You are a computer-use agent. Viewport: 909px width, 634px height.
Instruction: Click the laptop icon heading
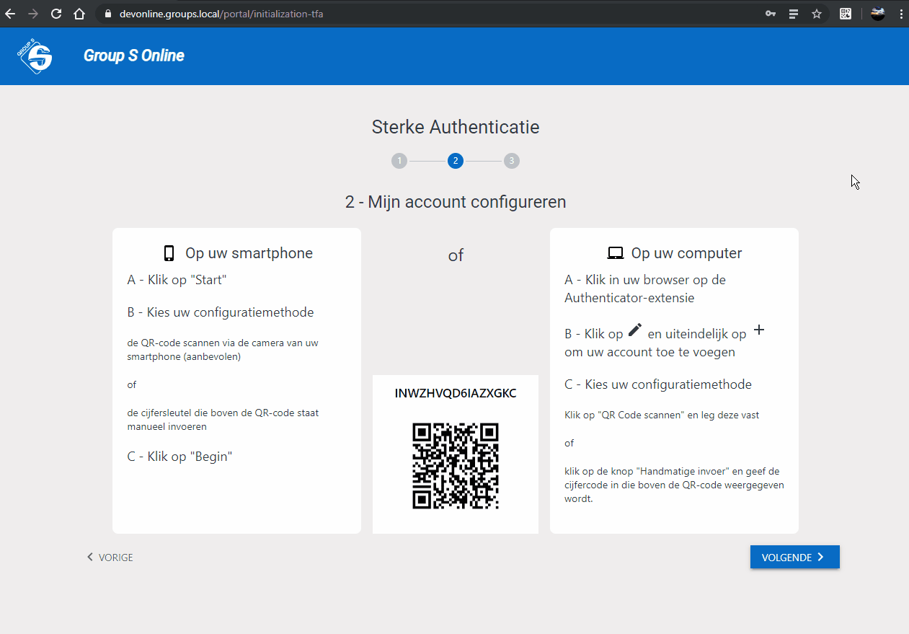[x=616, y=253]
